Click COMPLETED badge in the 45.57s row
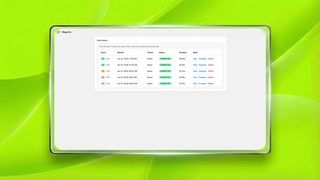 [x=165, y=84]
